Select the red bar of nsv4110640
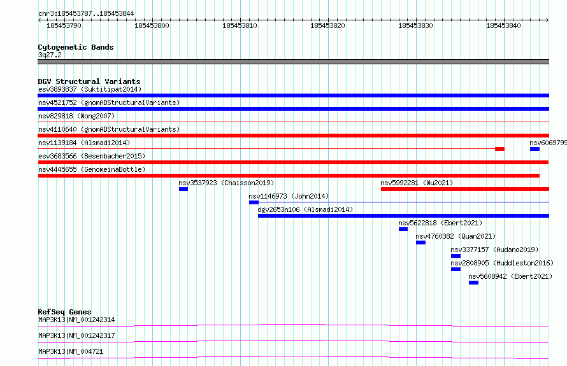The image size is (567, 366). [x=293, y=136]
